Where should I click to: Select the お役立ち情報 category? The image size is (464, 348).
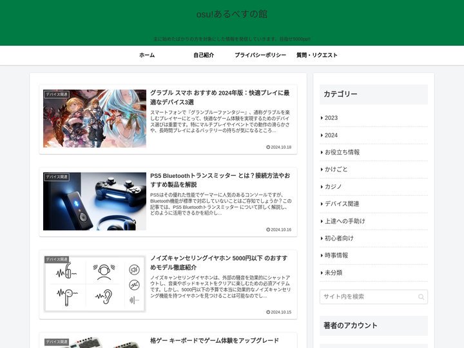tap(374, 152)
